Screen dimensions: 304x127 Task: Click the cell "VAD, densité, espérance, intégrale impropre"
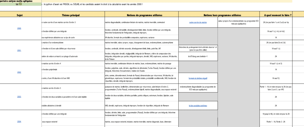click(142, 106)
